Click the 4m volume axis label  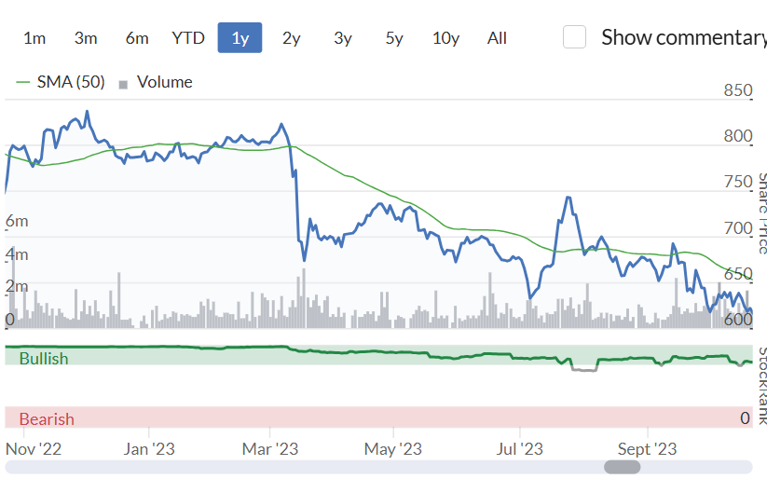coord(17,254)
